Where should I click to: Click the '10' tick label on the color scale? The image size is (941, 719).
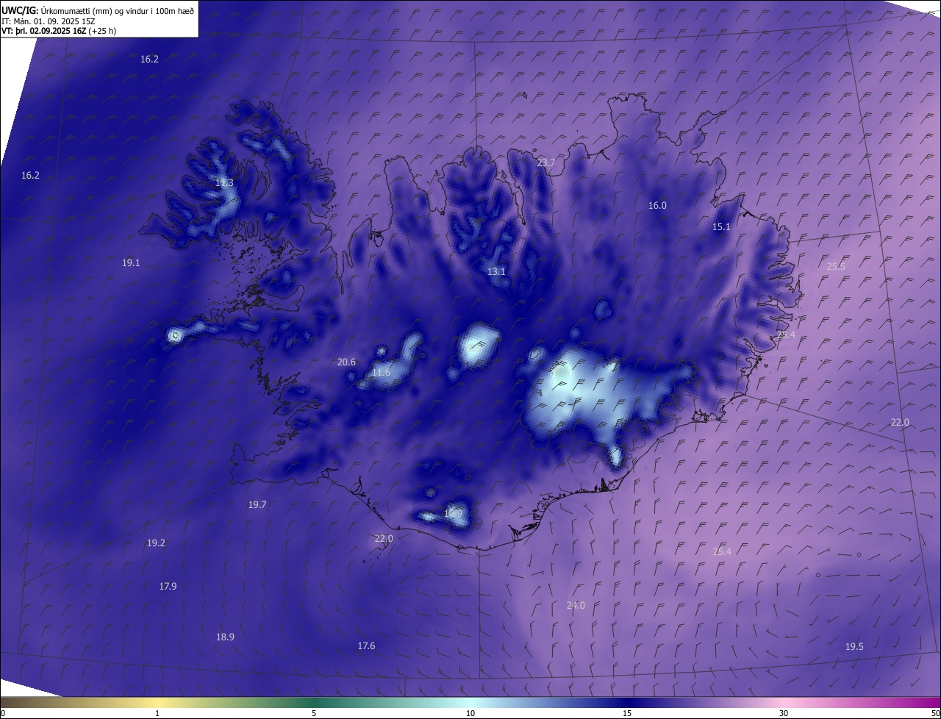[x=470, y=714]
